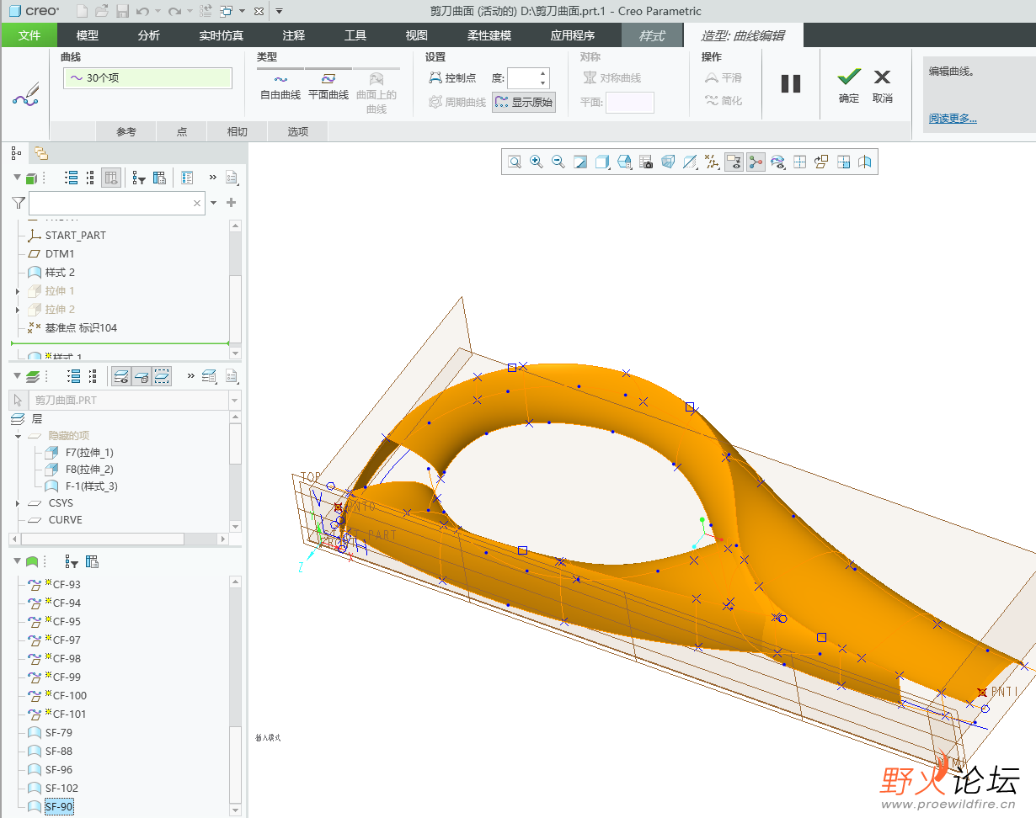The image size is (1036, 818).
Task: Click the Zoom In magnifier icon
Action: coord(536,162)
